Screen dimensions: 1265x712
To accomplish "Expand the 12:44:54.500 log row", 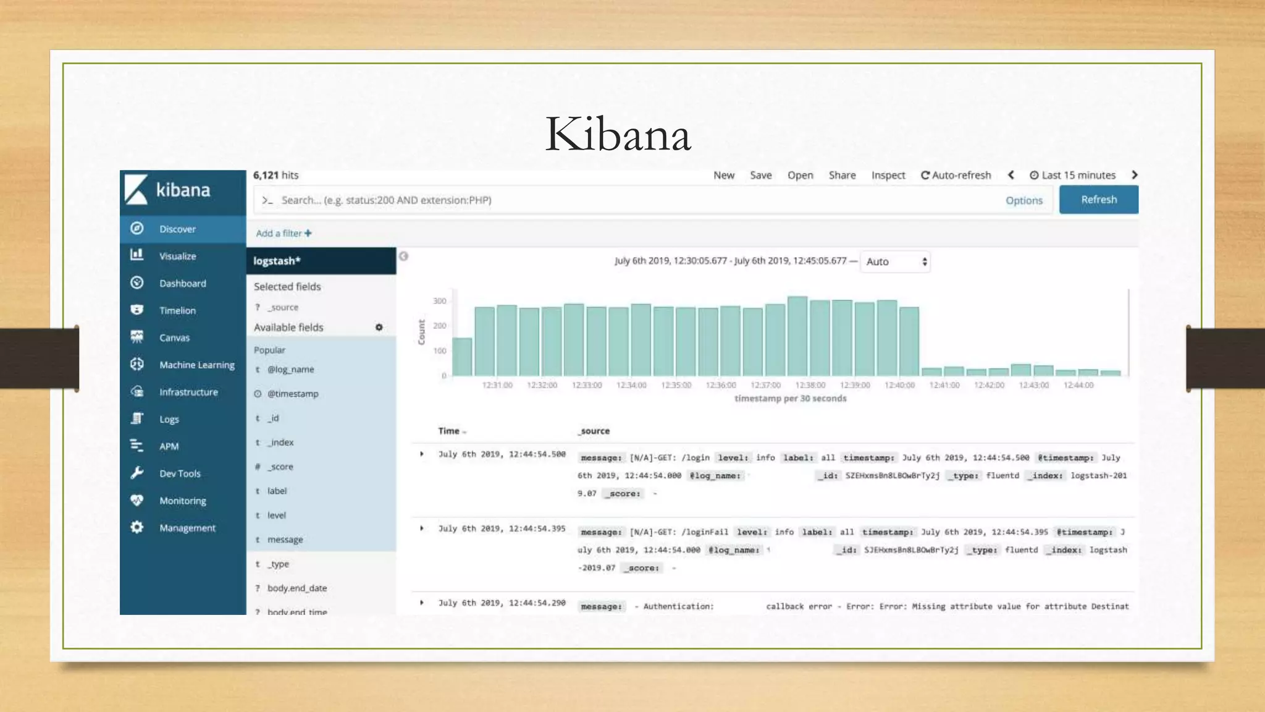I will (x=422, y=454).
